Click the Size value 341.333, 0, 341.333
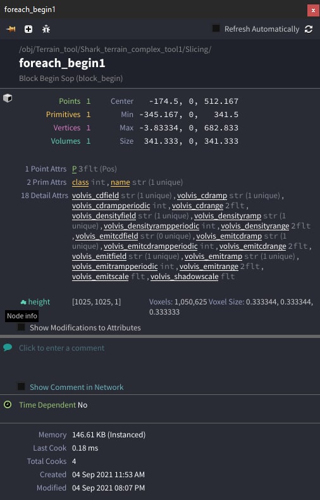Image resolution: width=320 pixels, height=500 pixels. pos(191,141)
